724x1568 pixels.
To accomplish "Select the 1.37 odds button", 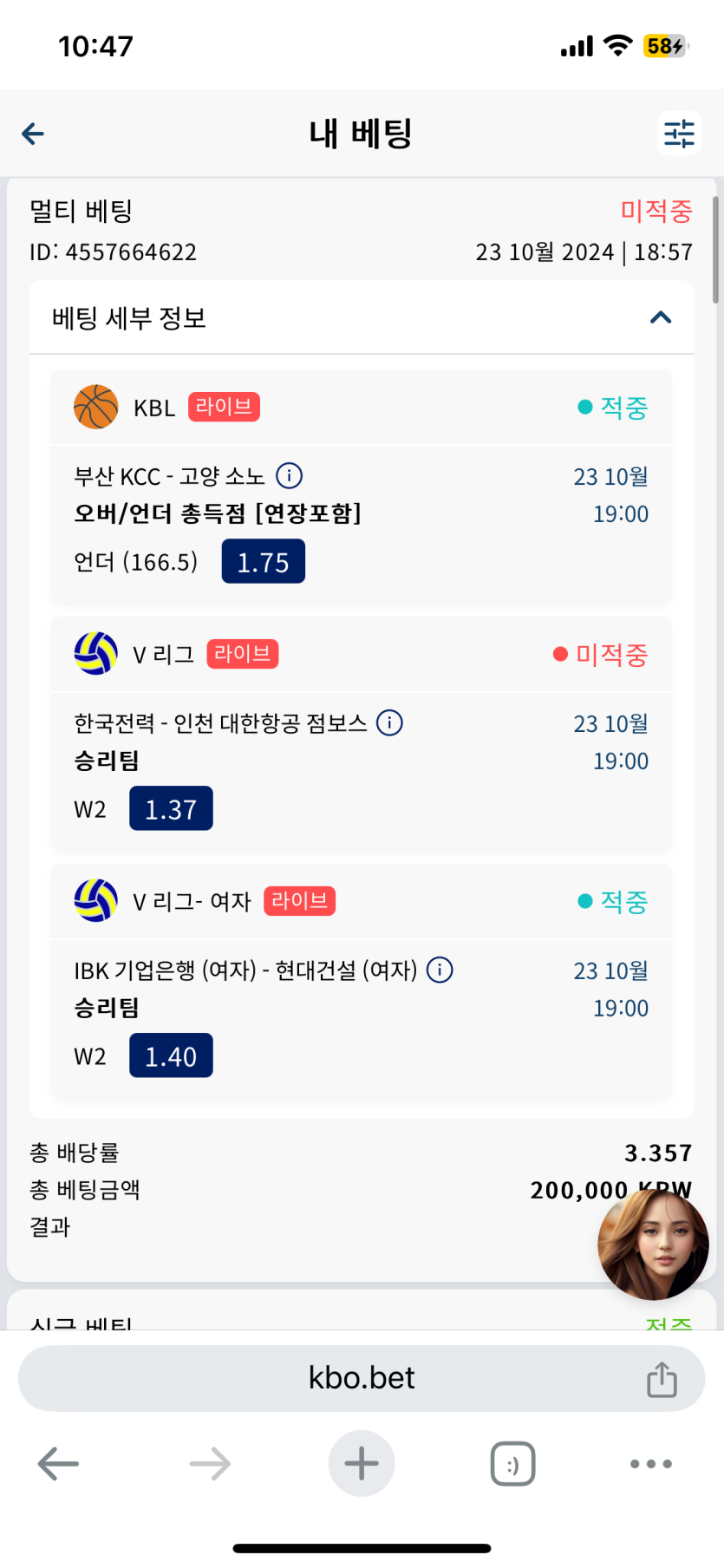I will pos(171,808).
